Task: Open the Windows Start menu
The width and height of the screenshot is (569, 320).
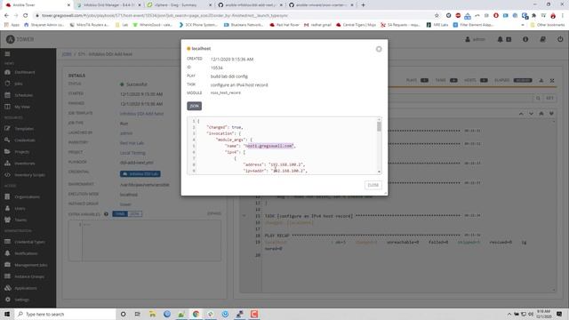Action: coord(7,314)
